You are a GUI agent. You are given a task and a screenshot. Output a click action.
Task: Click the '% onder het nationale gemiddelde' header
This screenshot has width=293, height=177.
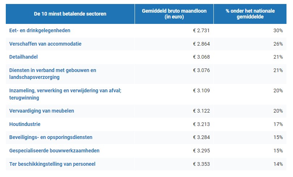pos(250,14)
